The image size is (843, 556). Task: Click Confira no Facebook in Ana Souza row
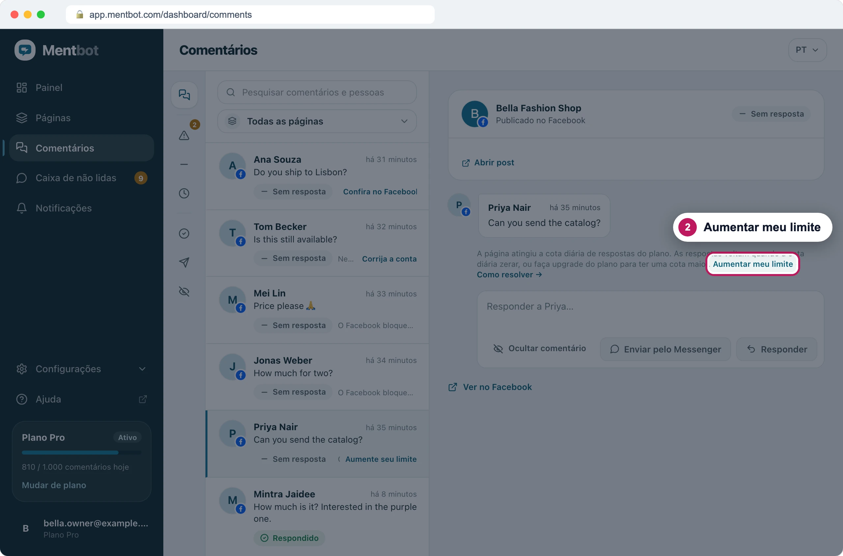[x=380, y=192]
